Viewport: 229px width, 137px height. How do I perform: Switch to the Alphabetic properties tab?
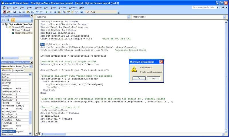tap(7, 70)
